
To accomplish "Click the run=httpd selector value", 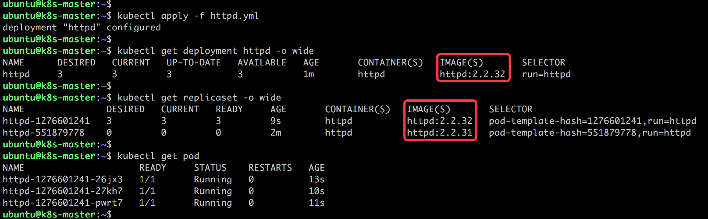I will (546, 74).
